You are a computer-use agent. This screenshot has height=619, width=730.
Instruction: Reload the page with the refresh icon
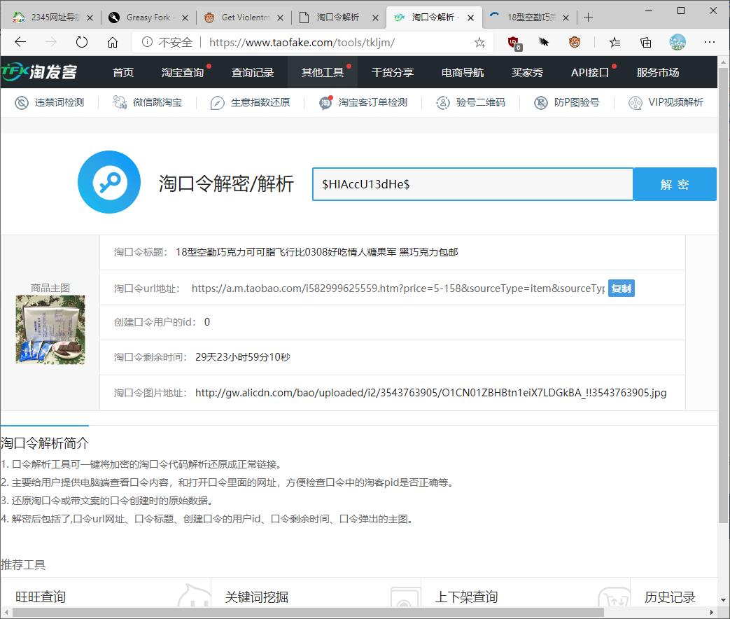[x=81, y=43]
